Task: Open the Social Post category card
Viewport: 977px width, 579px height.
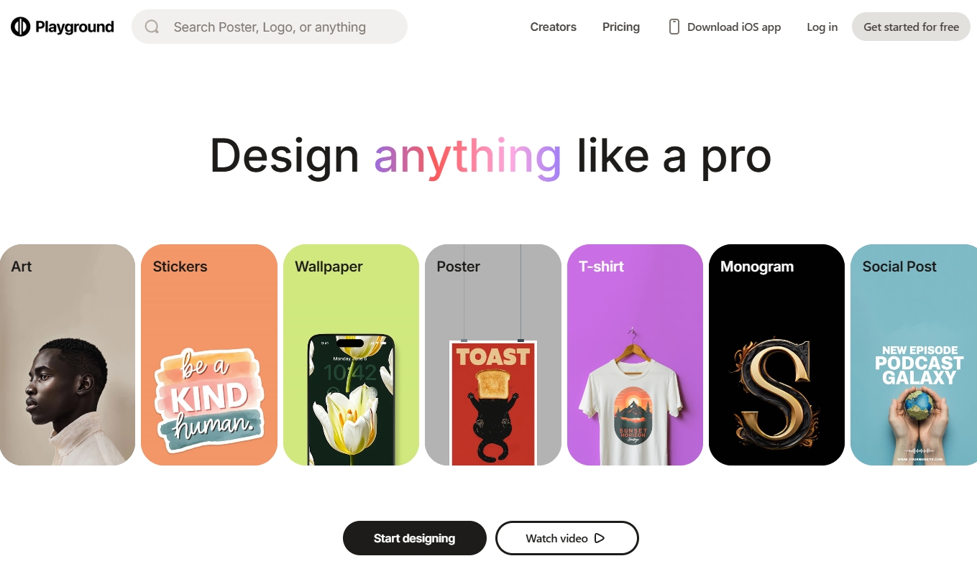Action: 914,355
